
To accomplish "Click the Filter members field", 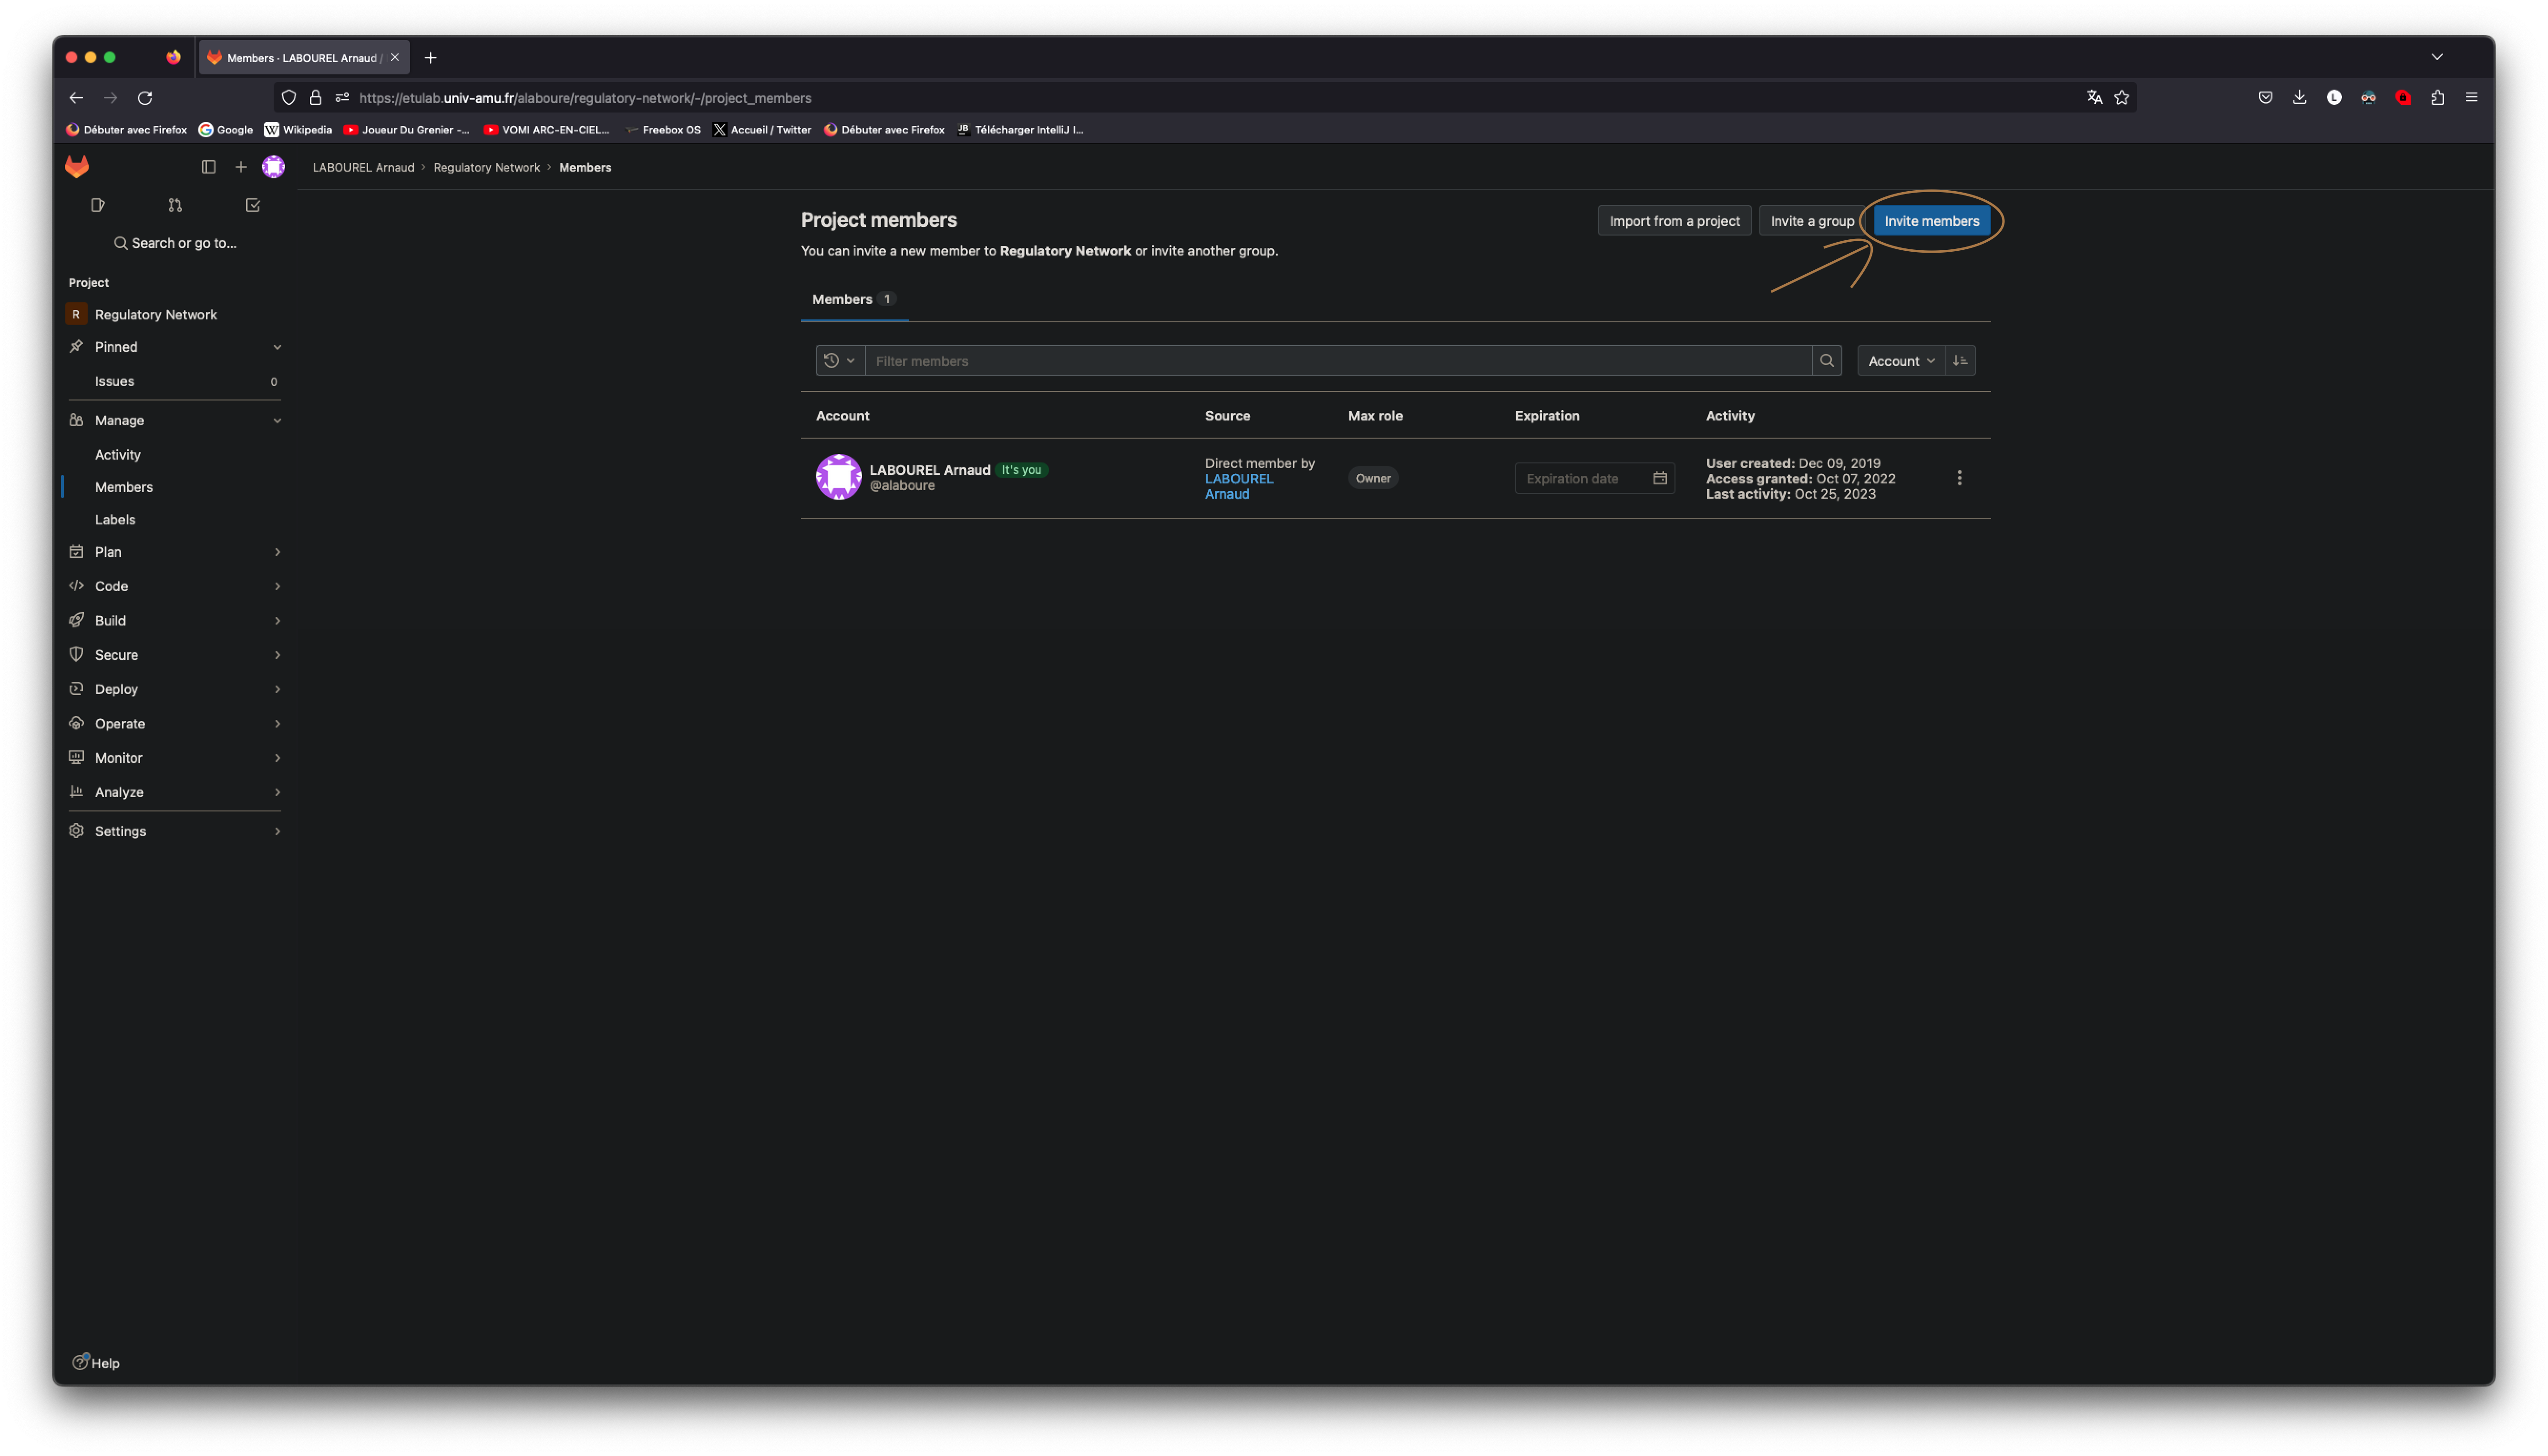I will (1338, 361).
